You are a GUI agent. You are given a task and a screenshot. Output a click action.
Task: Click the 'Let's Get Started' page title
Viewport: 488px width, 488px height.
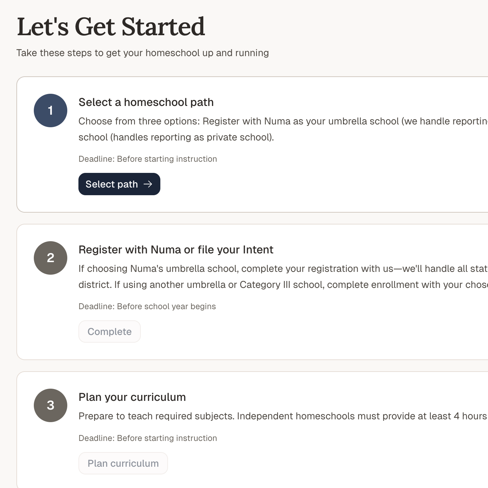[x=111, y=26]
